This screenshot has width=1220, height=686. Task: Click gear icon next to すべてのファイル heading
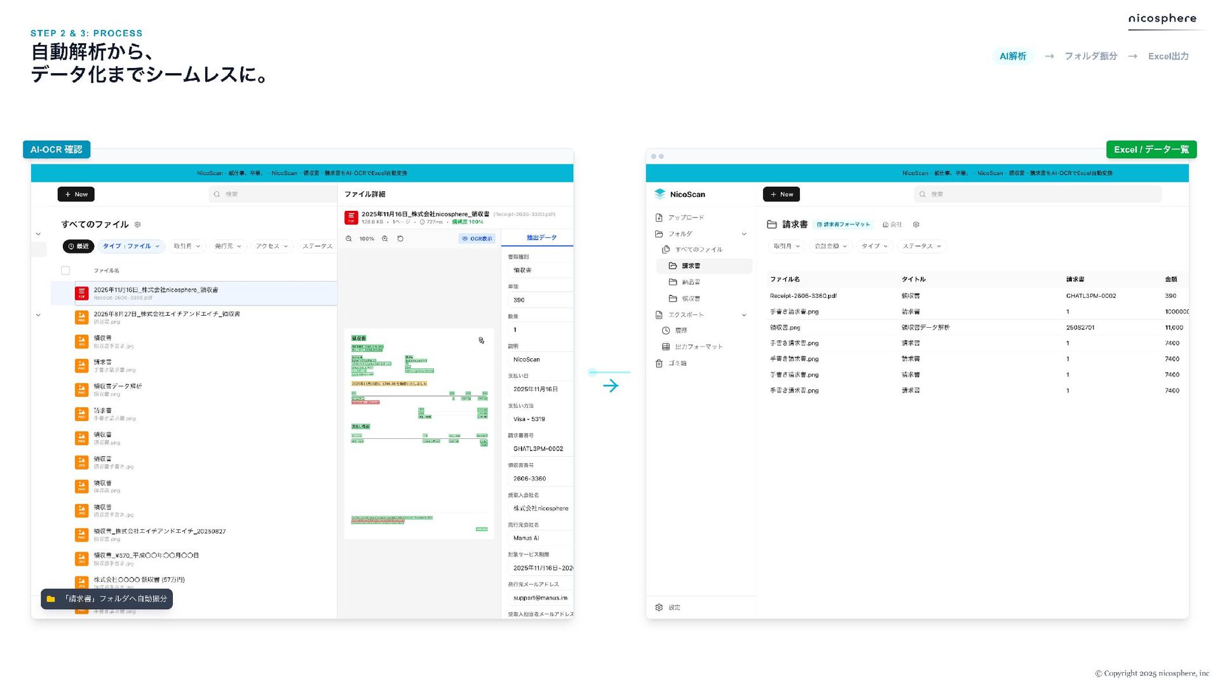point(138,224)
